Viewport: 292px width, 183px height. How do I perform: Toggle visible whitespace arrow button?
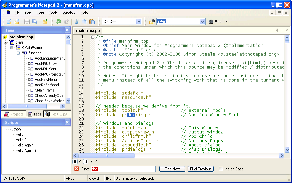(91, 161)
